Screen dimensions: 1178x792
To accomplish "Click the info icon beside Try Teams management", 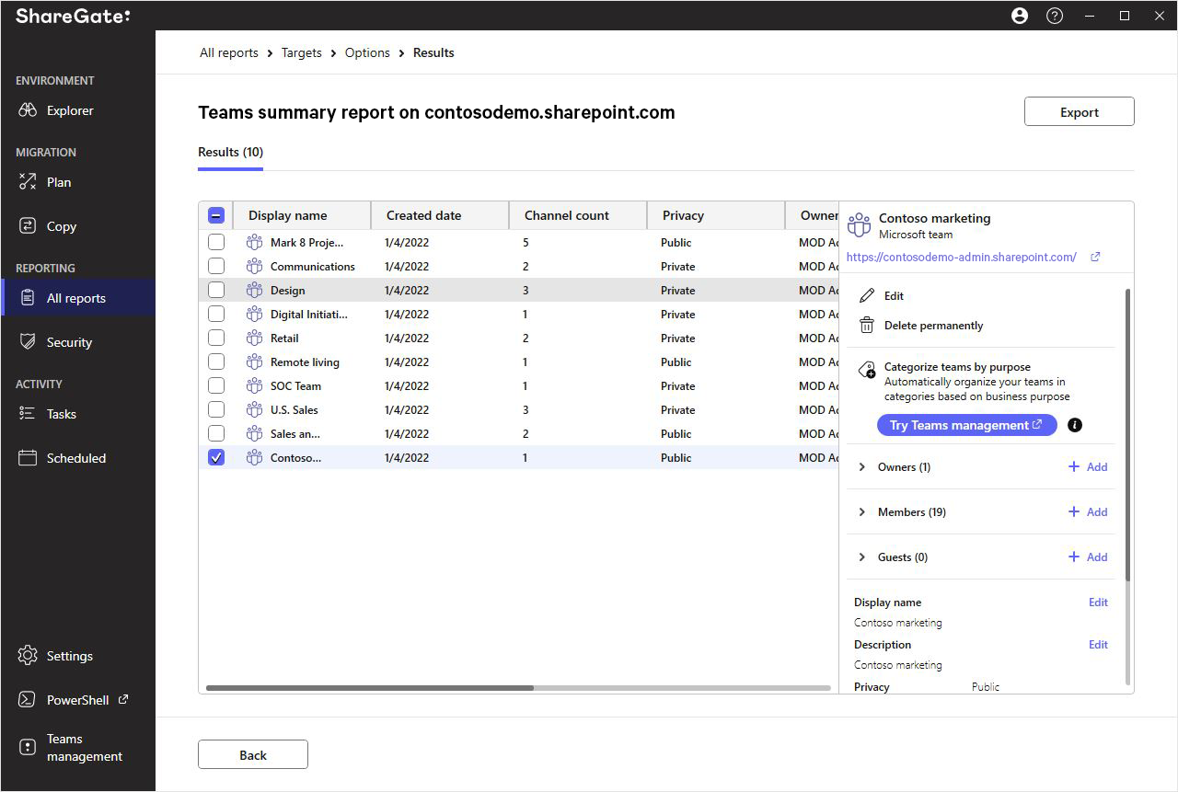I will pos(1074,425).
